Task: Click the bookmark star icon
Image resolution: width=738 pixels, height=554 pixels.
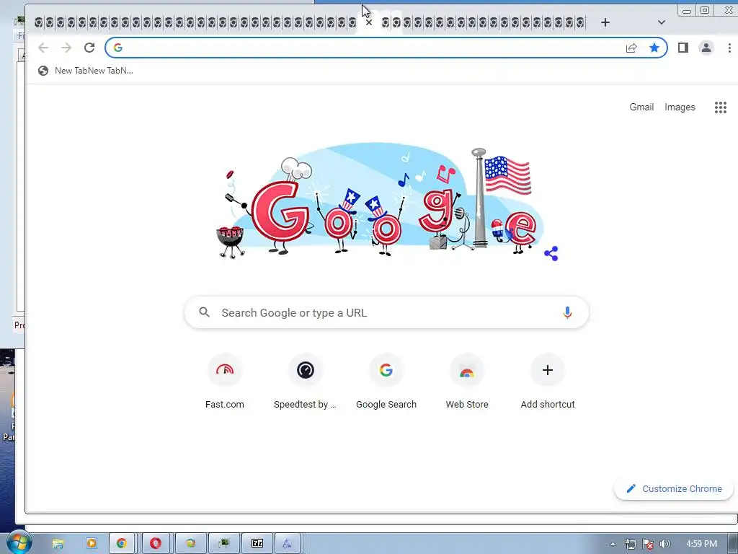Action: (654, 48)
